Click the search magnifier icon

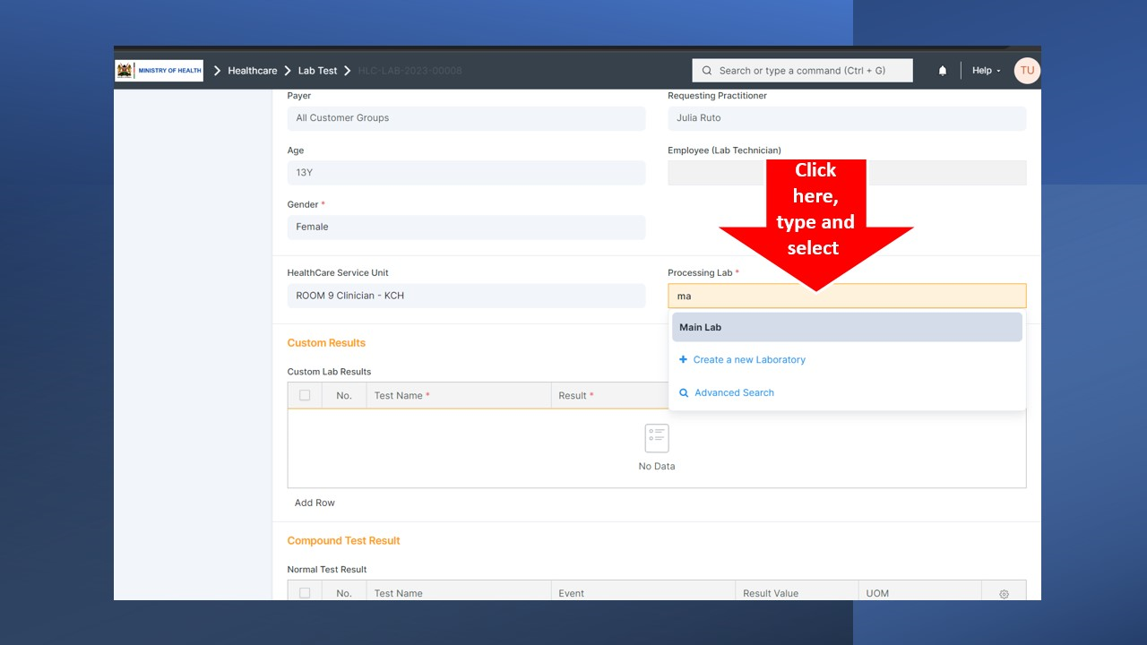[x=707, y=71]
